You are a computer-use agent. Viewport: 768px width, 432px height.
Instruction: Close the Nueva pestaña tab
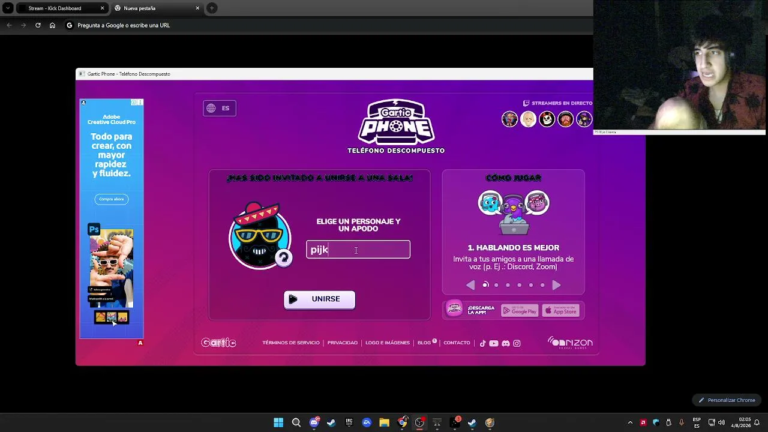coord(197,8)
